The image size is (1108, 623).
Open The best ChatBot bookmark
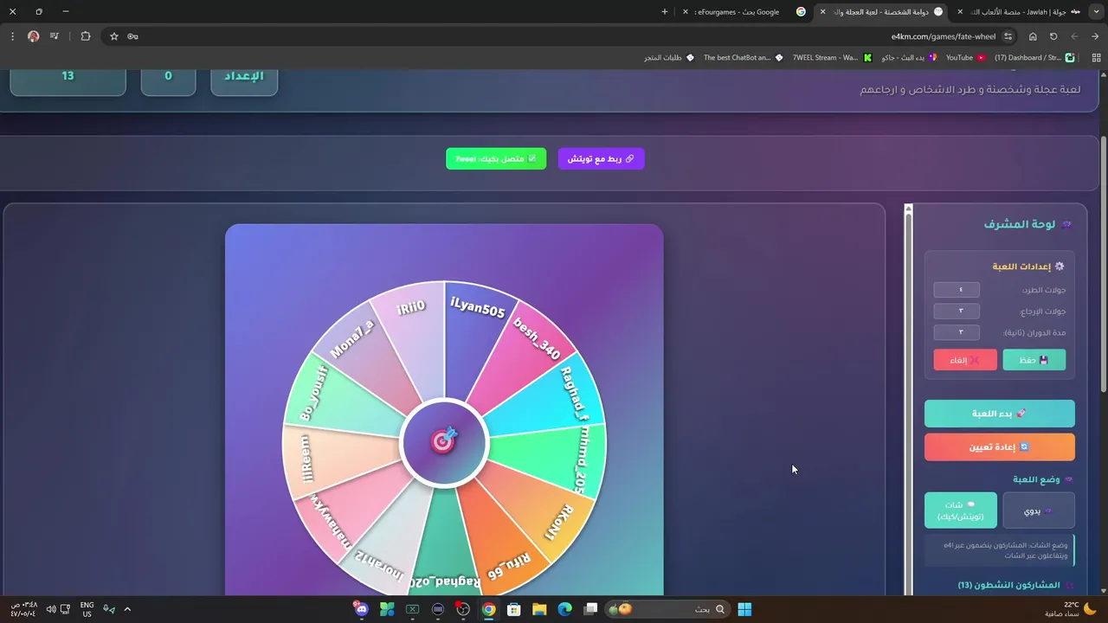(742, 58)
